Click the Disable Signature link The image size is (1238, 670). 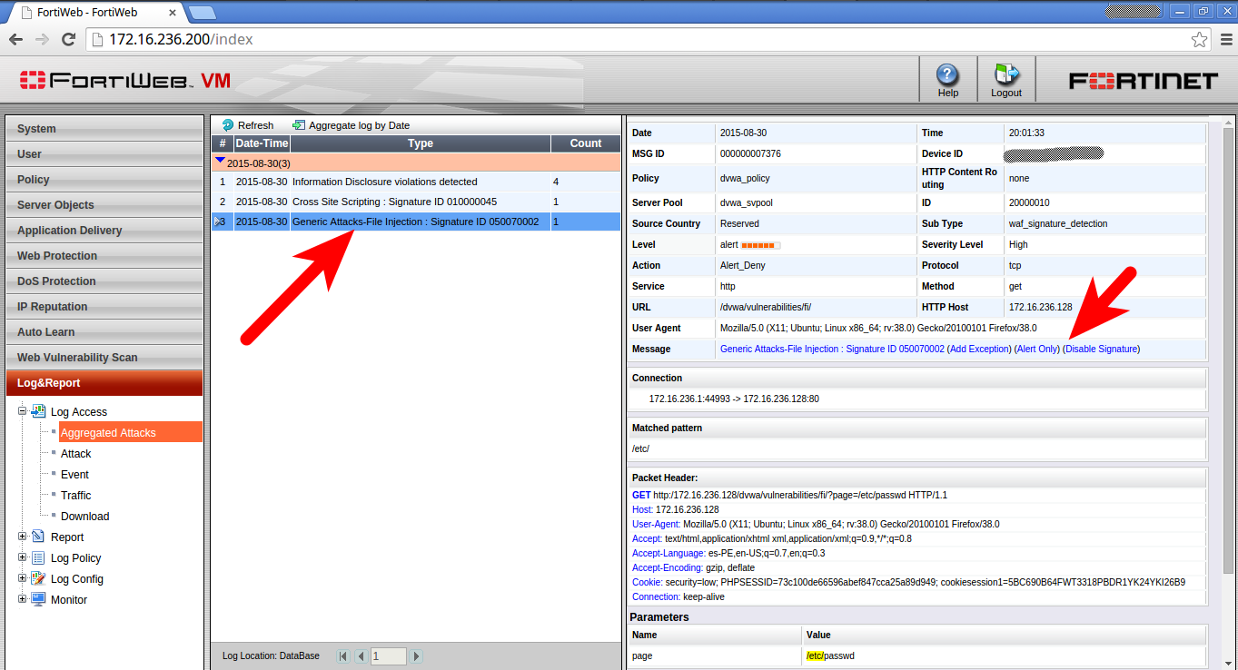1102,349
